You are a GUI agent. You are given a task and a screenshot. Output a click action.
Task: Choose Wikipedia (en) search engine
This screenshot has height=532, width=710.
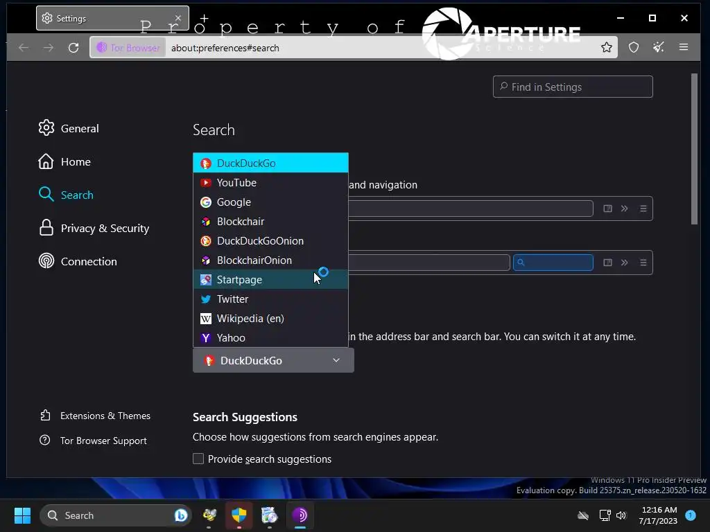[270, 319]
